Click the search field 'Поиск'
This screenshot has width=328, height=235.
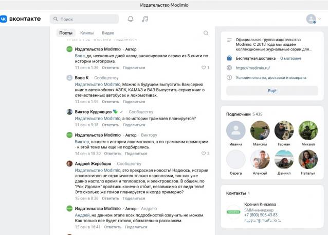click(84, 19)
